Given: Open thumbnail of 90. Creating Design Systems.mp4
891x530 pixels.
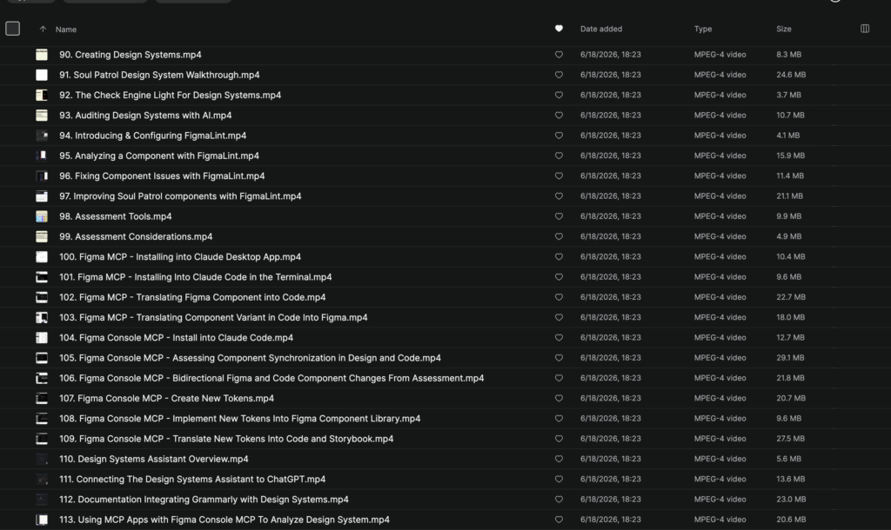Looking at the screenshot, I should (42, 55).
